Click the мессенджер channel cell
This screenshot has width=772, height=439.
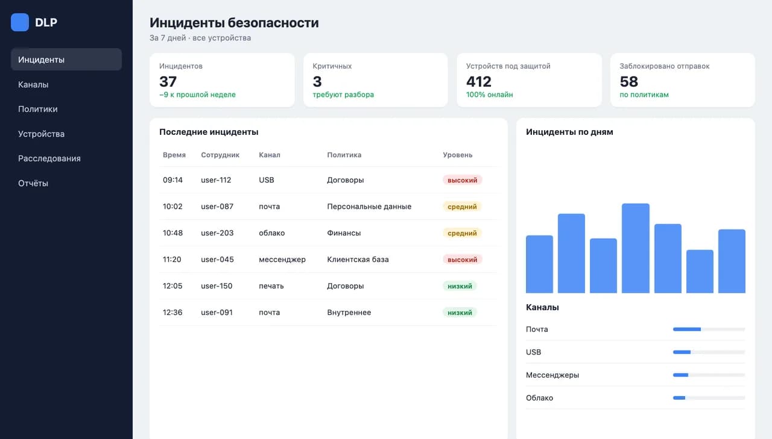pyautogui.click(x=282, y=260)
